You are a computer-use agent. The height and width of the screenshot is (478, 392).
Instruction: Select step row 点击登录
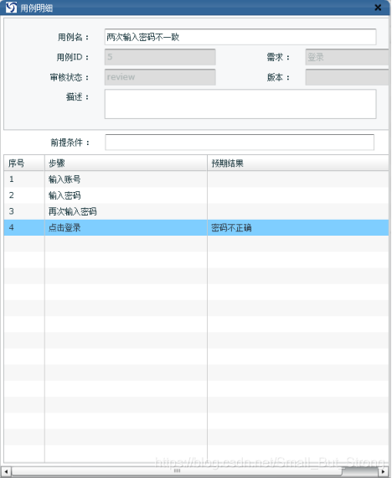click(196, 228)
